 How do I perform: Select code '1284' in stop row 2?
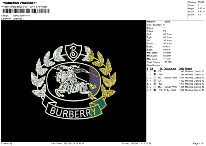coord(182,75)
